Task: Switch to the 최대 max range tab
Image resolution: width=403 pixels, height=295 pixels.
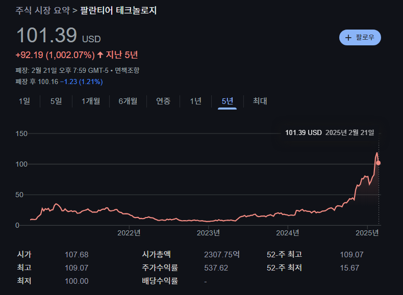Action: pyautogui.click(x=260, y=101)
